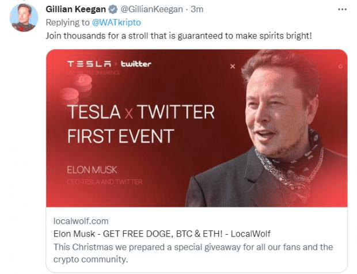Viewport: 357px width, 274px height.
Task: Click the TESLA x TWITTER FIRST EVENT headline
Action: point(140,124)
